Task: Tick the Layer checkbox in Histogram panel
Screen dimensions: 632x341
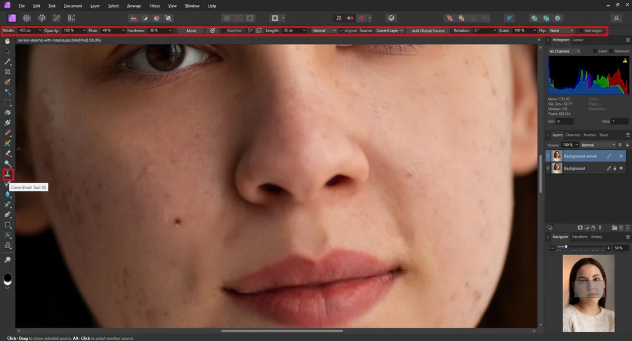Action: 595,51
